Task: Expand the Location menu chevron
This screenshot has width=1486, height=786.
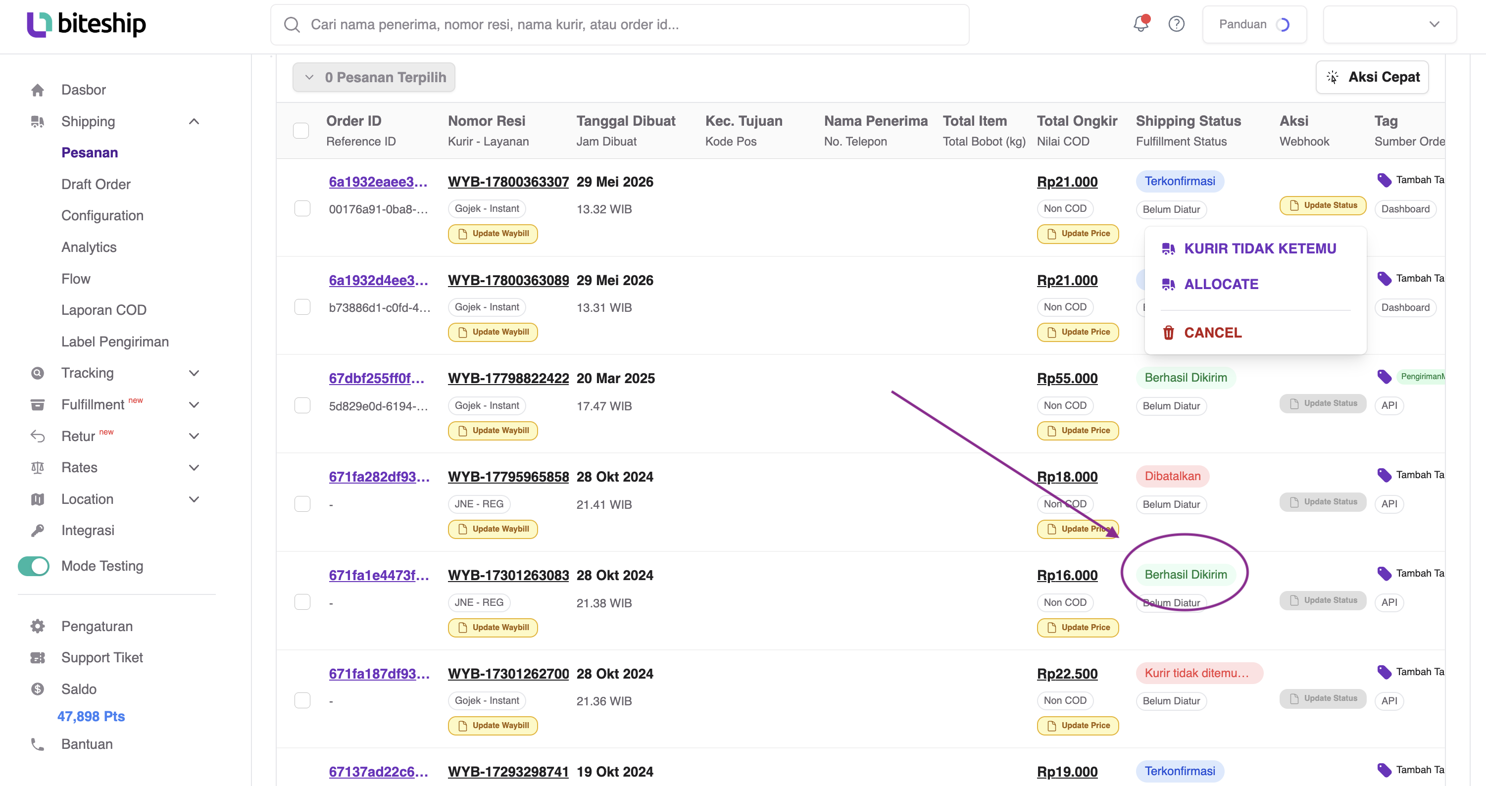Action: pyautogui.click(x=195, y=499)
